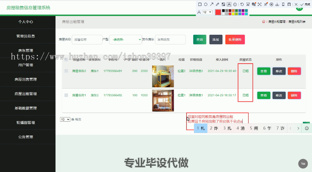Image resolution: width=312 pixels, height=172 pixels.
Task: Undo the last annotation
Action: pos(242,5)
